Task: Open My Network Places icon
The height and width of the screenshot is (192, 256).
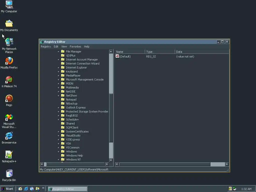Action: tap(9, 42)
